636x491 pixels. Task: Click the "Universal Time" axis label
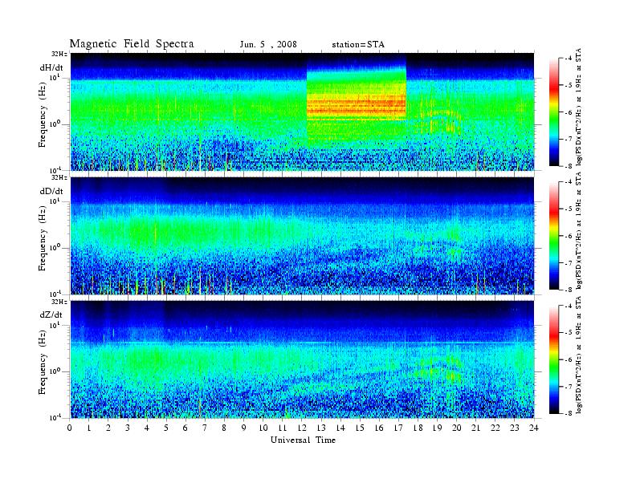pyautogui.click(x=303, y=440)
